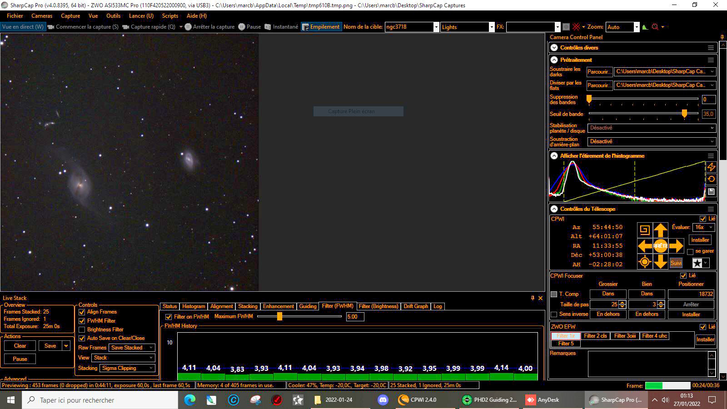Check the se garer checkbox

click(x=690, y=252)
